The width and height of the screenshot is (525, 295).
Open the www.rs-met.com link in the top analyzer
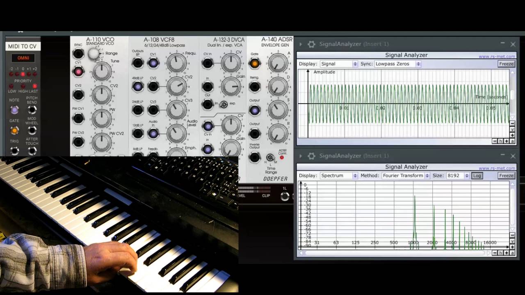(497, 57)
